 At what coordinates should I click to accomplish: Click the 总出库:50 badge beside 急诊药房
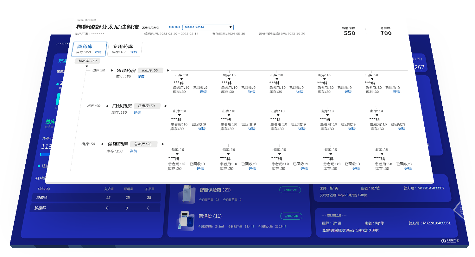pyautogui.click(x=150, y=71)
